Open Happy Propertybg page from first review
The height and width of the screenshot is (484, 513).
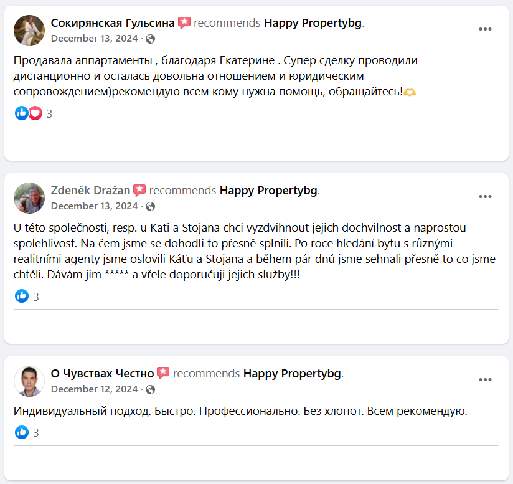coord(313,23)
